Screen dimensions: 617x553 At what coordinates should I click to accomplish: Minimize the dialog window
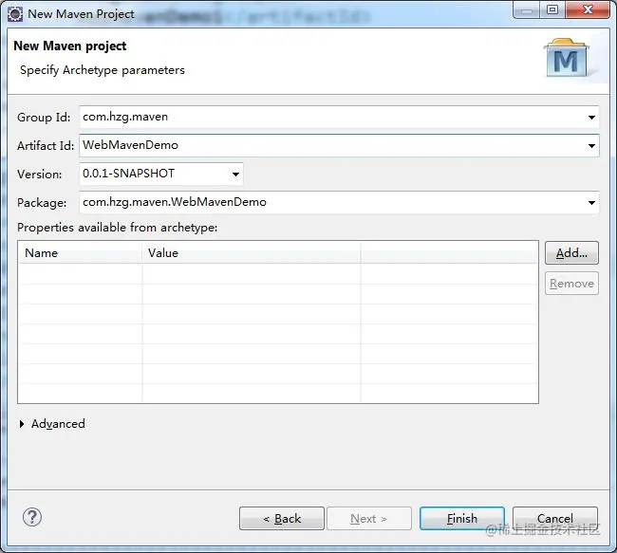527,9
